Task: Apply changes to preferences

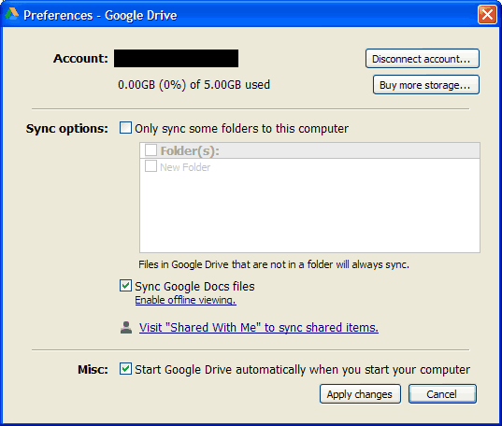Action: tap(360, 394)
